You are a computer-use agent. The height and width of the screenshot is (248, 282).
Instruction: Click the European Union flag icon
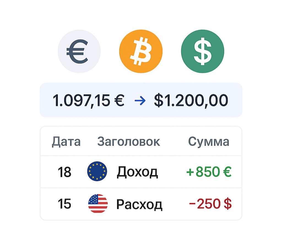pos(97,172)
